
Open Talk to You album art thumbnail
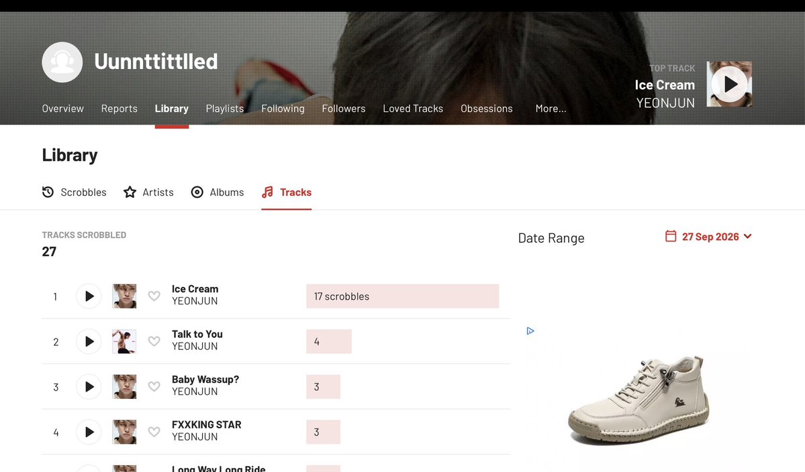click(124, 341)
